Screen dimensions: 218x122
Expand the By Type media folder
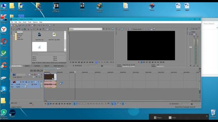[14, 36]
